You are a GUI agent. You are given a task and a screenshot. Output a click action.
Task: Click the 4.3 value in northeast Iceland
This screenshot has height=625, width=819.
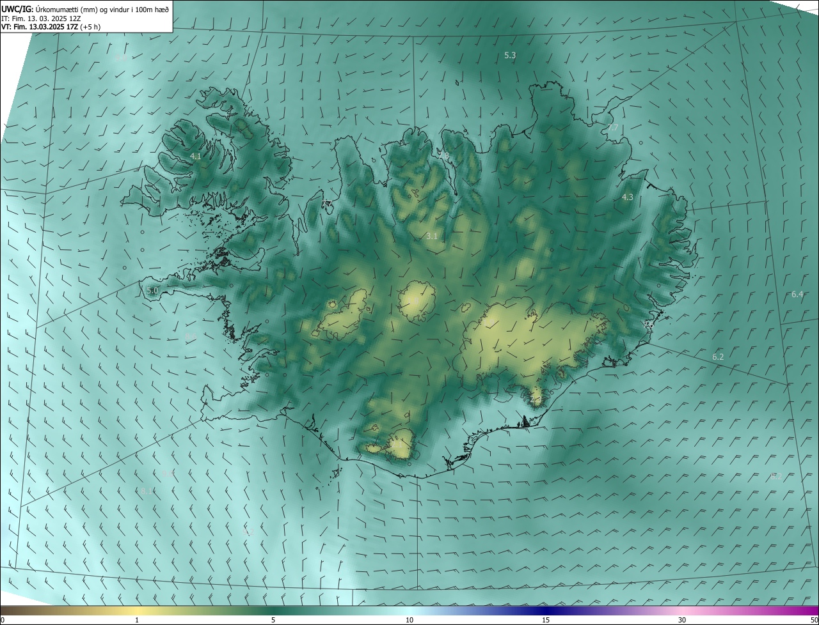coord(628,197)
